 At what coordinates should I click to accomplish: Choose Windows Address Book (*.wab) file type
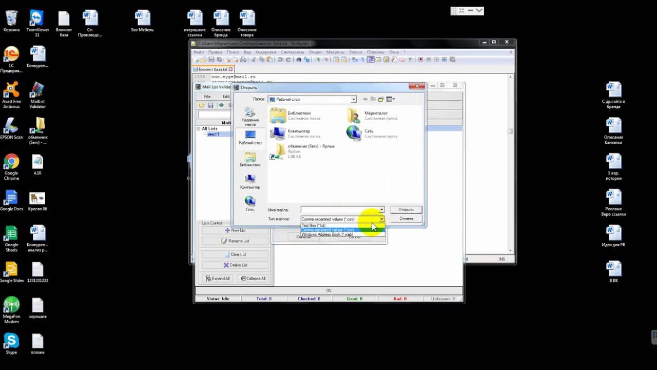point(342,234)
